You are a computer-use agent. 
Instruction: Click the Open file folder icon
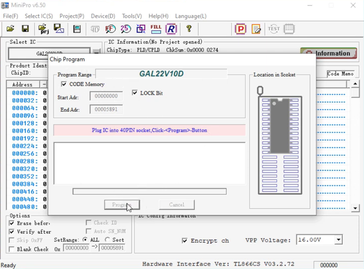[x=10, y=29]
